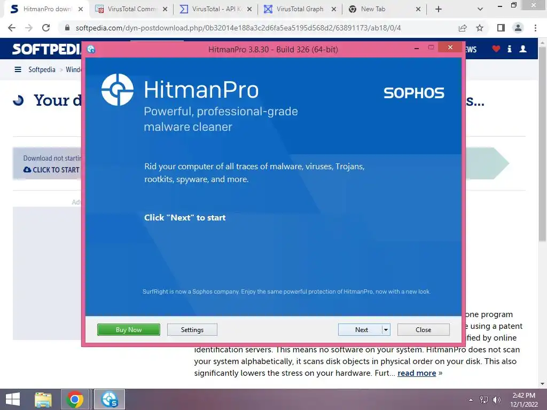
Task: Bookmark this page with the star icon
Action: pos(480,28)
